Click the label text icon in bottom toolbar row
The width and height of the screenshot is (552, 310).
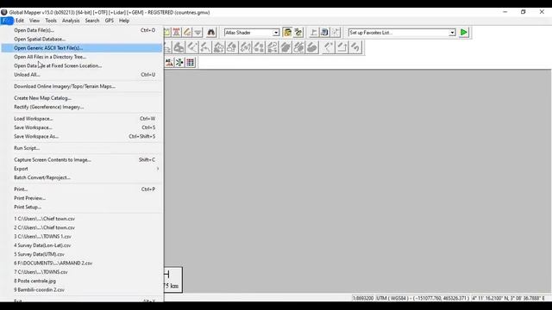click(x=169, y=63)
